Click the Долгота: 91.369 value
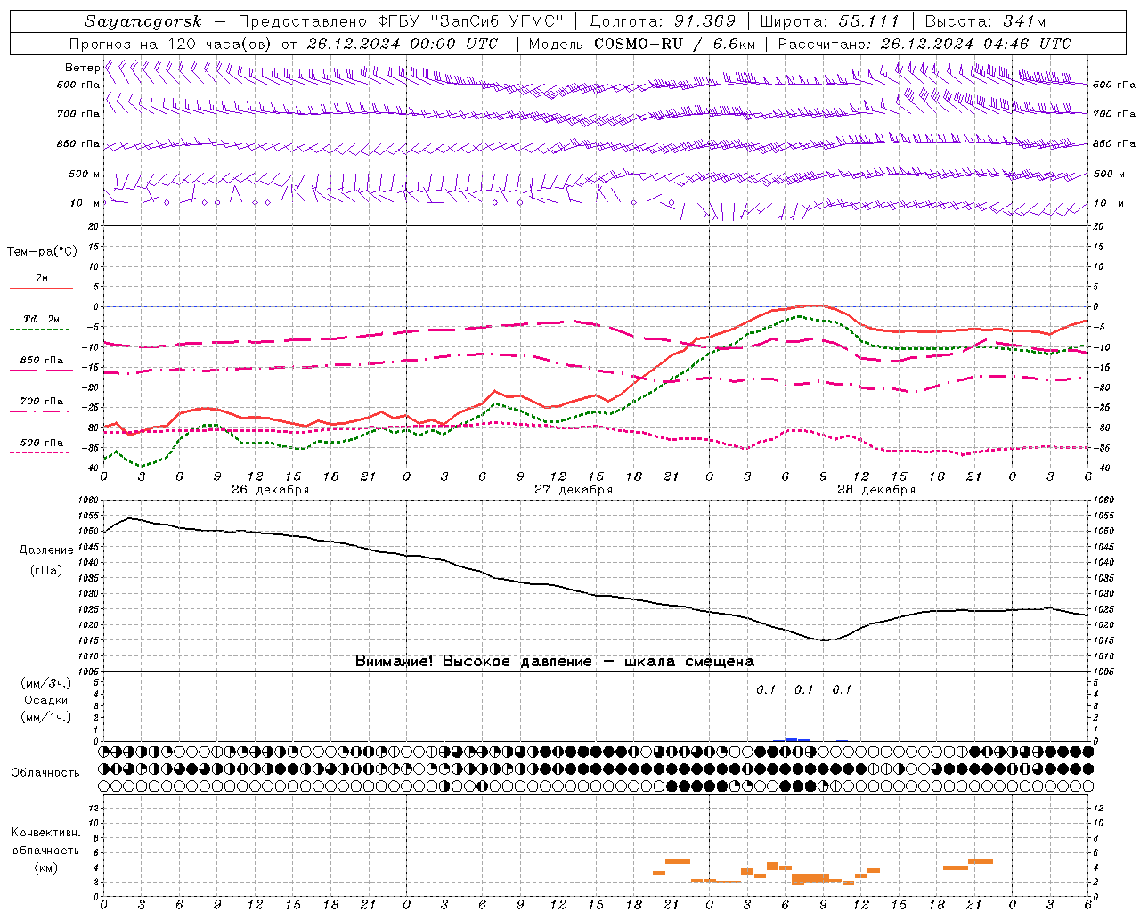This screenshot has width=1140, height=912. tap(663, 21)
